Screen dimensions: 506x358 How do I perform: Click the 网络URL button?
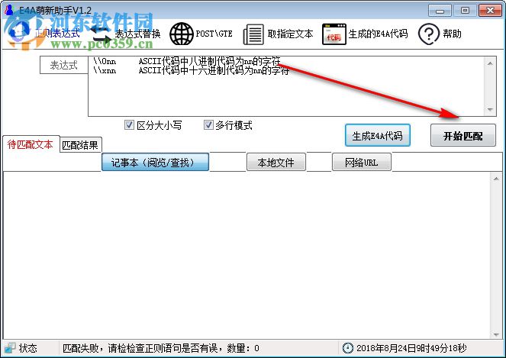pos(362,162)
